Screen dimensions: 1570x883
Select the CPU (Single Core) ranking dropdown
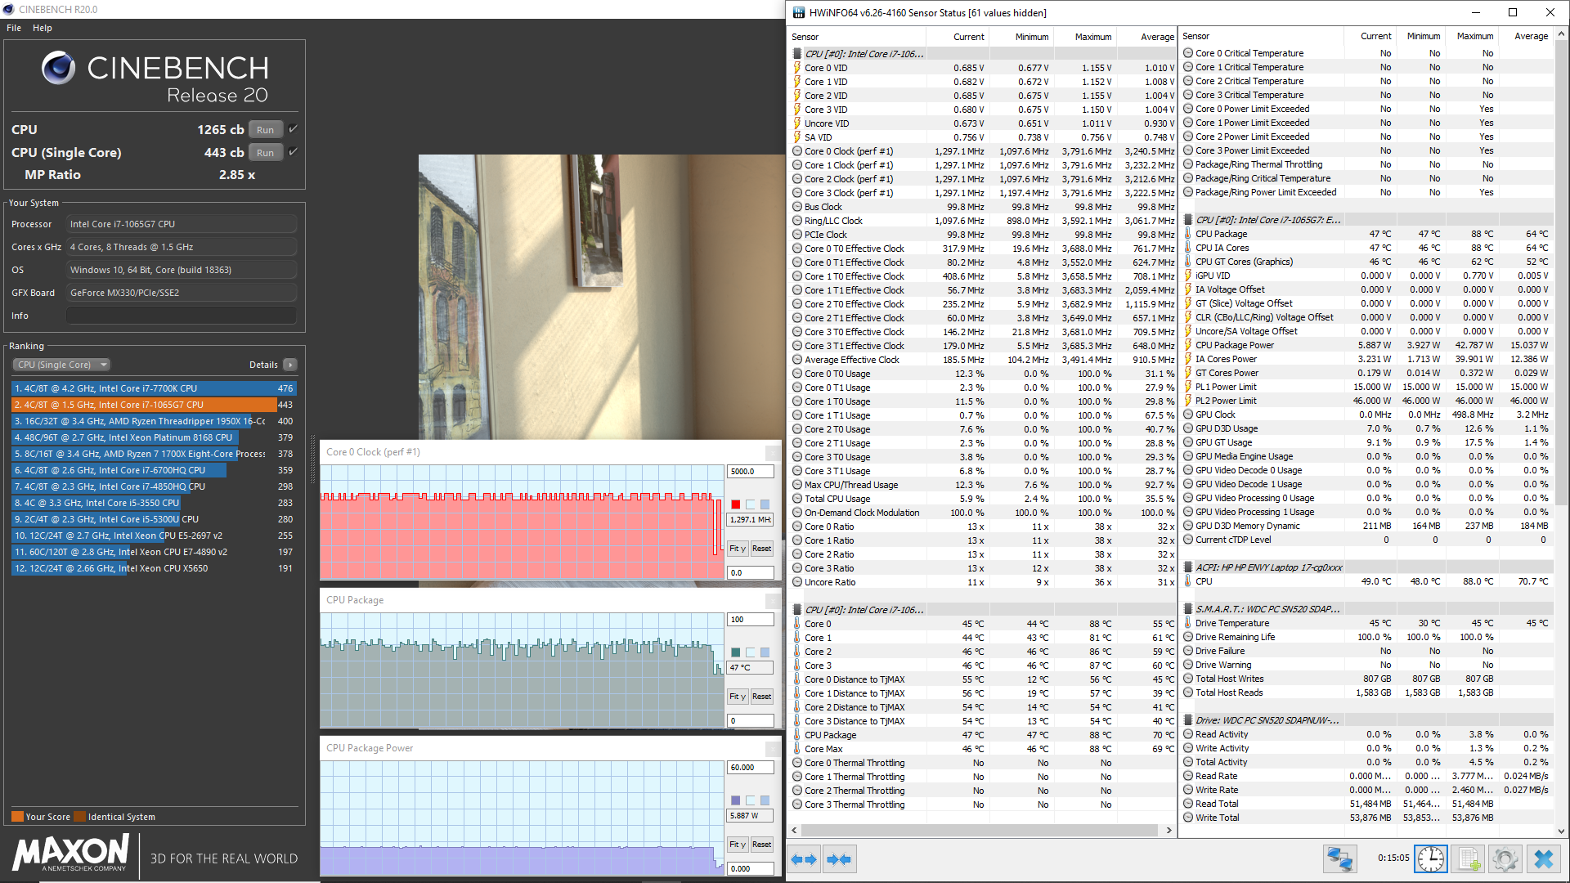[x=61, y=365]
